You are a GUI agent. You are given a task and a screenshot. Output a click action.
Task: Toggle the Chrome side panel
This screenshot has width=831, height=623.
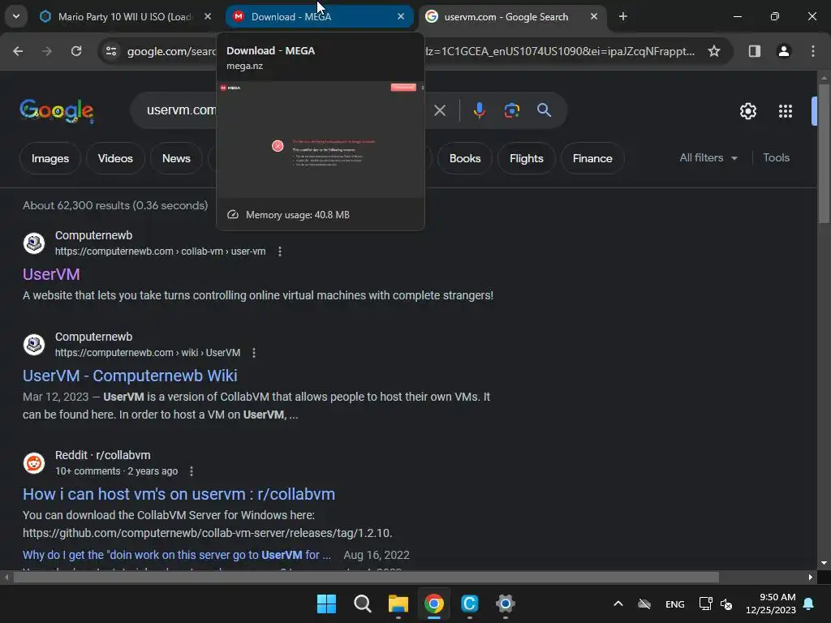click(755, 51)
